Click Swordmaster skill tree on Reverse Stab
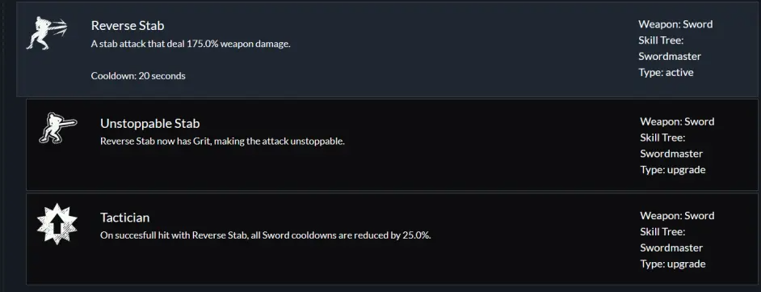761x292 pixels. pyautogui.click(x=670, y=57)
